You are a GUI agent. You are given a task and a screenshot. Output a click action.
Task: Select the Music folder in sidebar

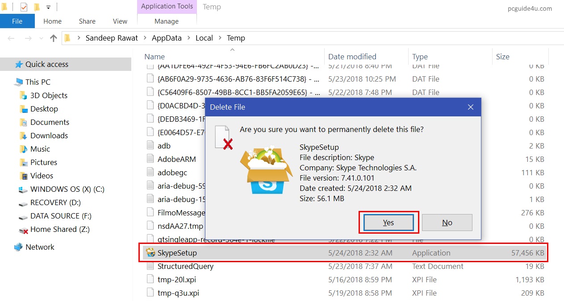(40, 149)
